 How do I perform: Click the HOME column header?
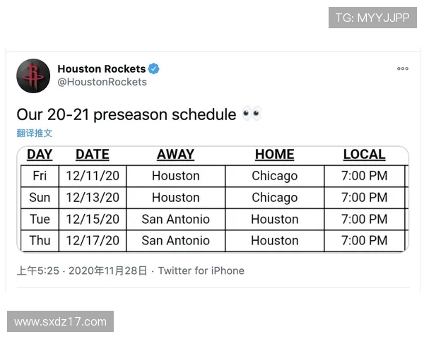point(274,155)
